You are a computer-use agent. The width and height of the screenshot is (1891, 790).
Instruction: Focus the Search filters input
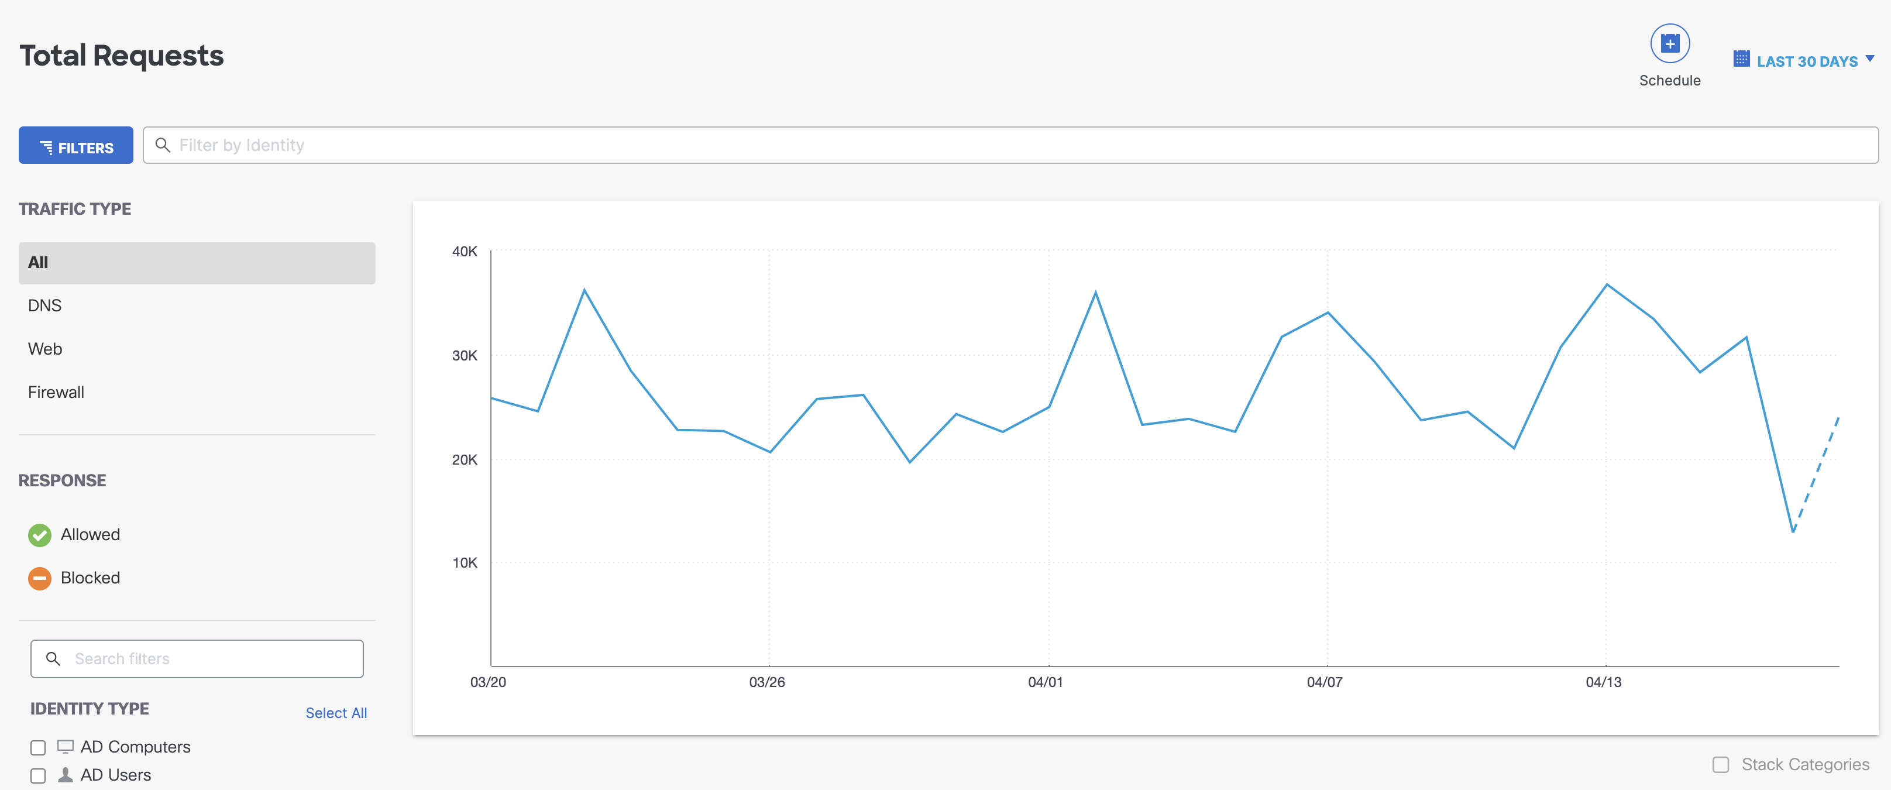click(197, 658)
